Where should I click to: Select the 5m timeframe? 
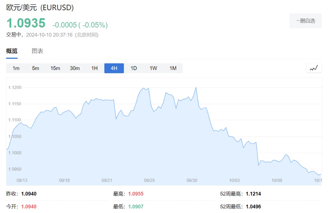point(36,68)
